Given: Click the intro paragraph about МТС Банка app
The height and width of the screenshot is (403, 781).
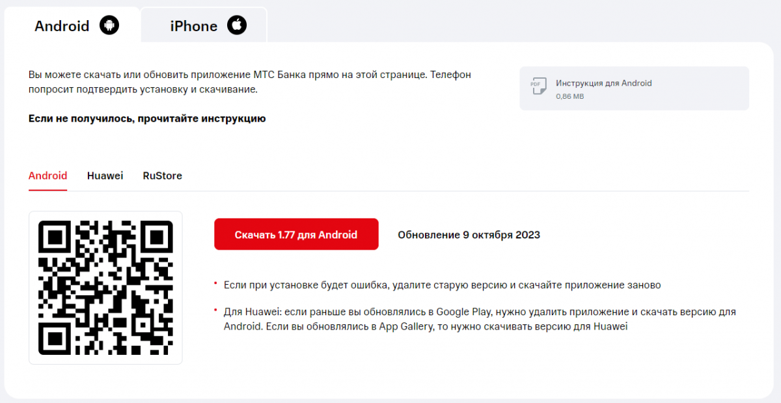Looking at the screenshot, I should click(250, 82).
